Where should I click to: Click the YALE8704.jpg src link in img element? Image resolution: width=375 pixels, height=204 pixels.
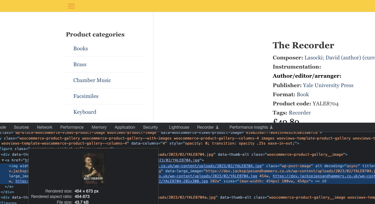point(210,166)
